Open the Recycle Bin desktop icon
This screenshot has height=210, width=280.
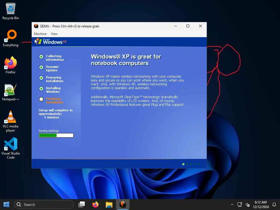[x=11, y=11]
